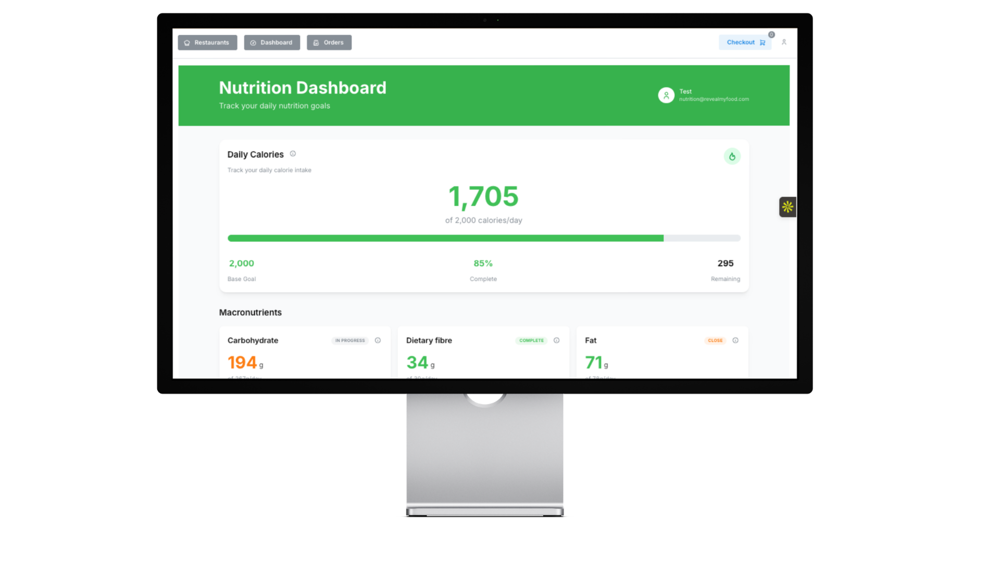Click the IN PROGRESS status badge
Viewport: 1000px width, 562px height.
click(x=350, y=341)
